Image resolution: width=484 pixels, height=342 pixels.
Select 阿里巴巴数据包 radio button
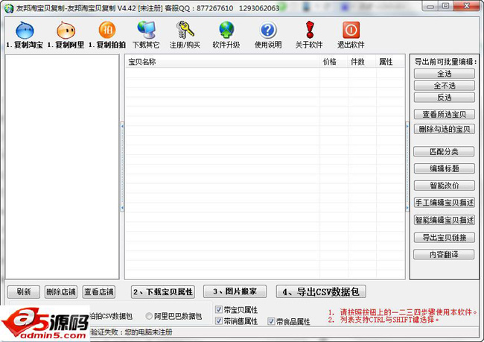(x=149, y=316)
